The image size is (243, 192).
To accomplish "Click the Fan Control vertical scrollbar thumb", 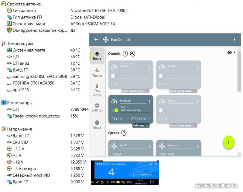I will coord(239,71).
